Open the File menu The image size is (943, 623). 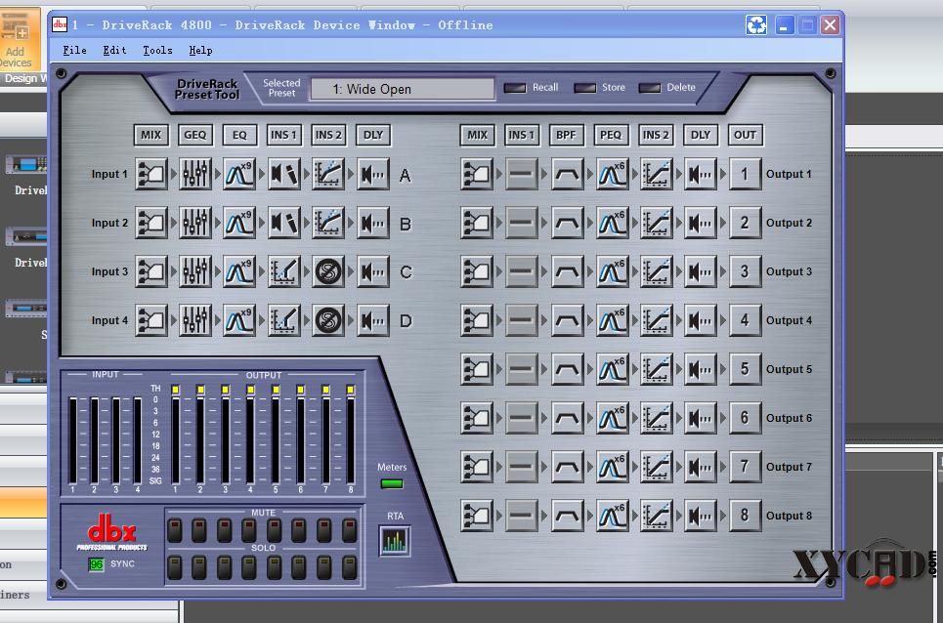click(x=74, y=51)
